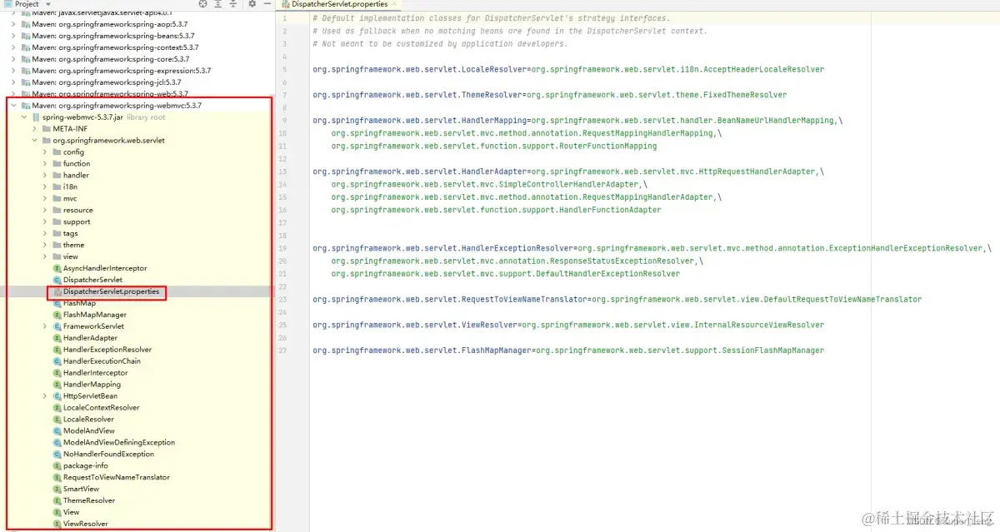Click the interface icon beside SmartView
Image resolution: width=1000 pixels, height=532 pixels.
click(x=57, y=490)
